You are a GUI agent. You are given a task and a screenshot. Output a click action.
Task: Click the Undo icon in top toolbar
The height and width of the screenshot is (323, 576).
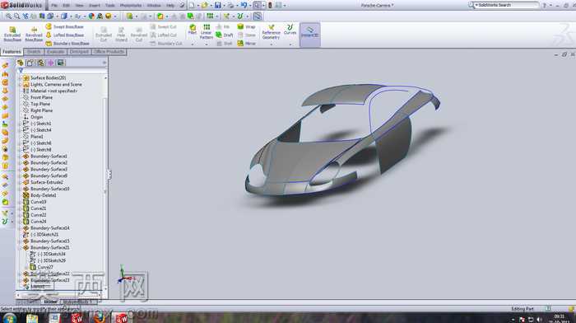click(244, 5)
